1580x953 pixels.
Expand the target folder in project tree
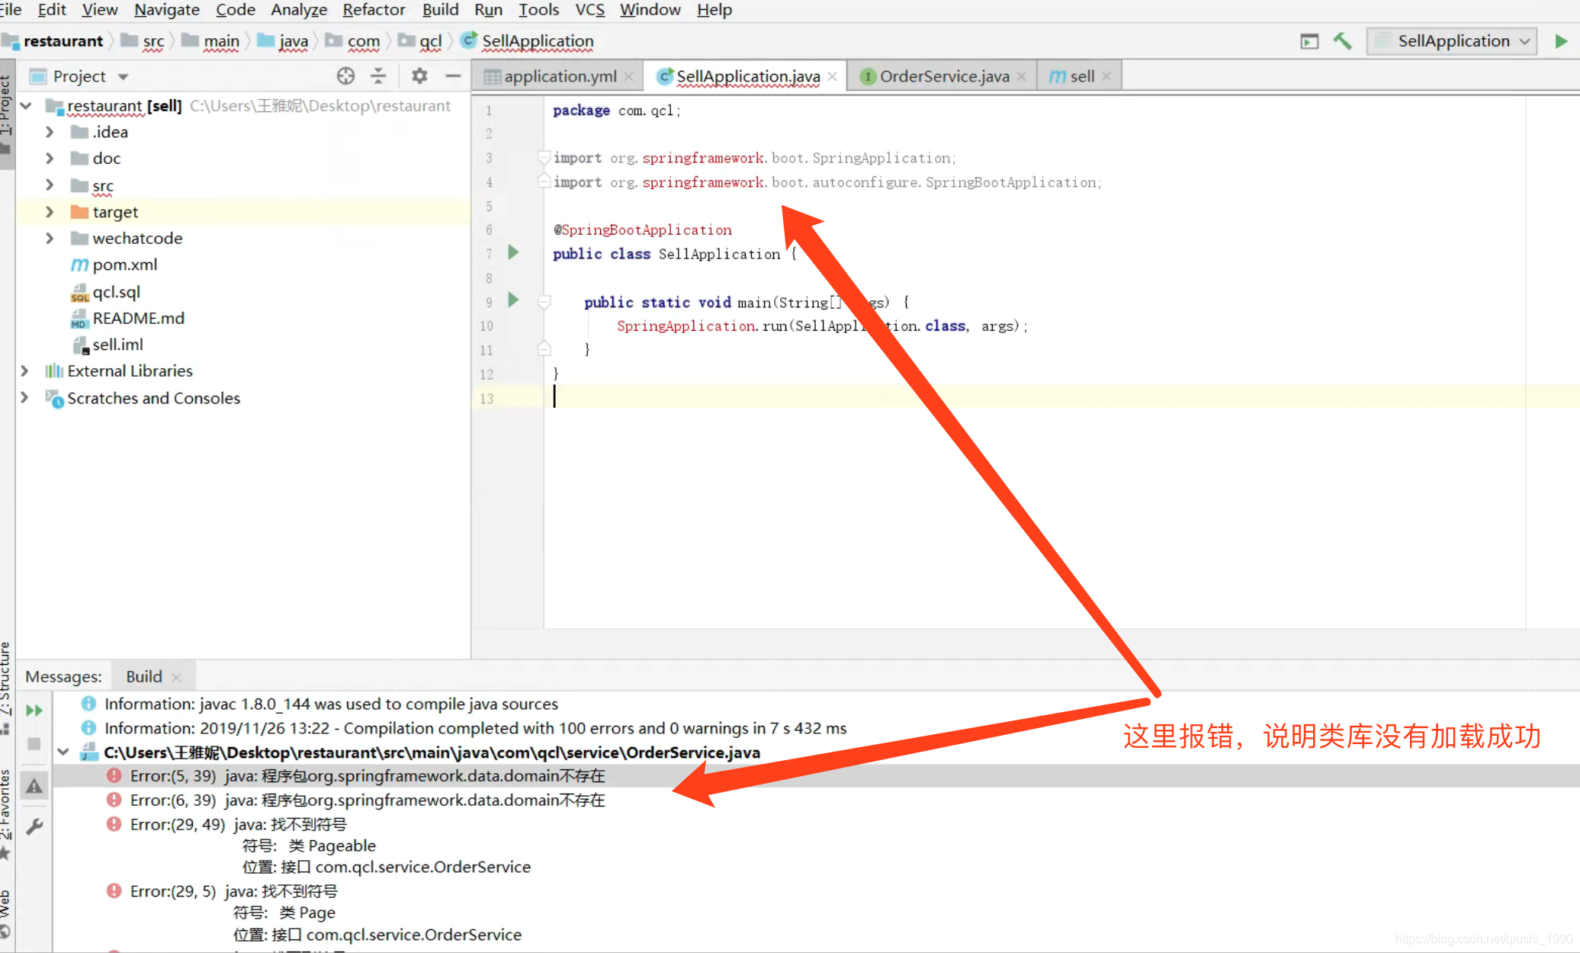51,211
